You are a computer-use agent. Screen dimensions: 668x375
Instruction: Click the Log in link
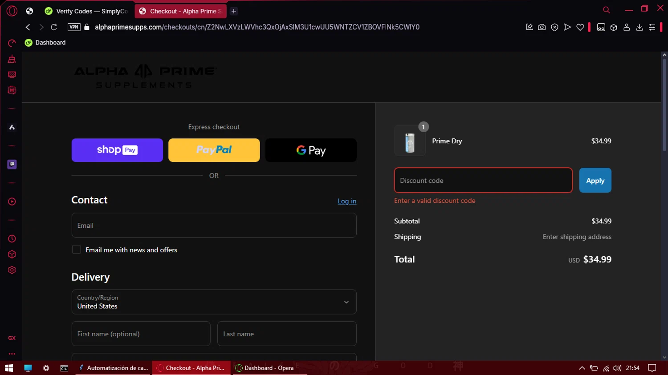347,201
